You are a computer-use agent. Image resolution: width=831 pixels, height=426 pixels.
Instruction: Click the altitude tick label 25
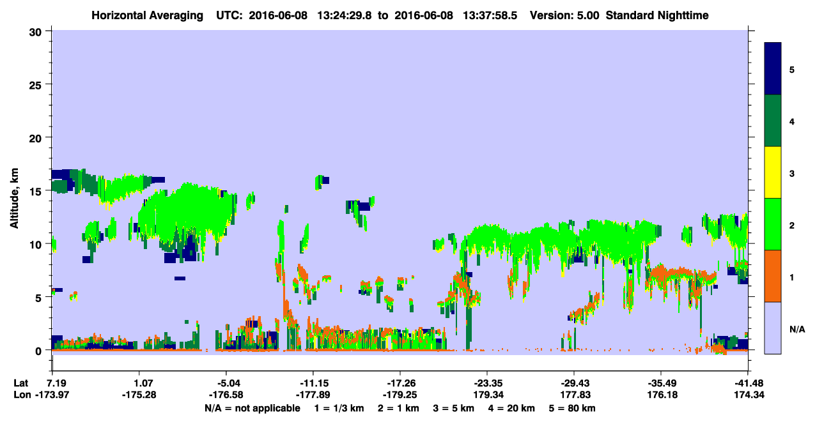37,85
